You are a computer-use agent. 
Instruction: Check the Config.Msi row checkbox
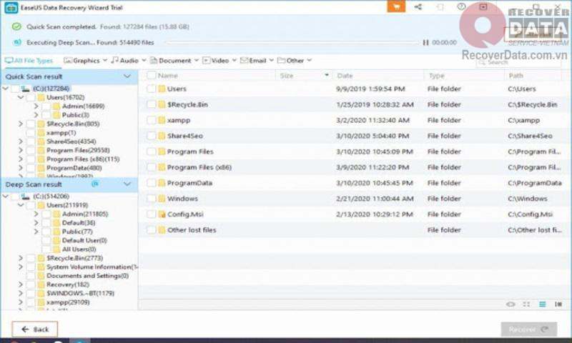coord(151,214)
